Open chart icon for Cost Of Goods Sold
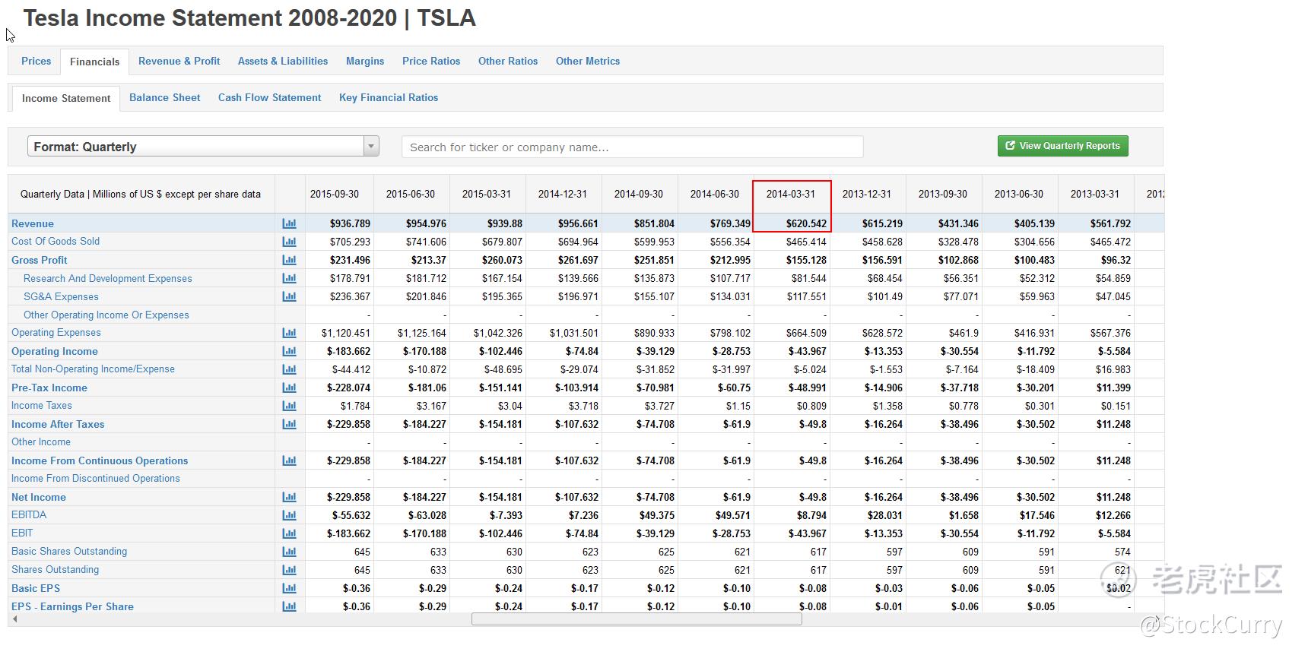The image size is (1308, 655). [289, 242]
